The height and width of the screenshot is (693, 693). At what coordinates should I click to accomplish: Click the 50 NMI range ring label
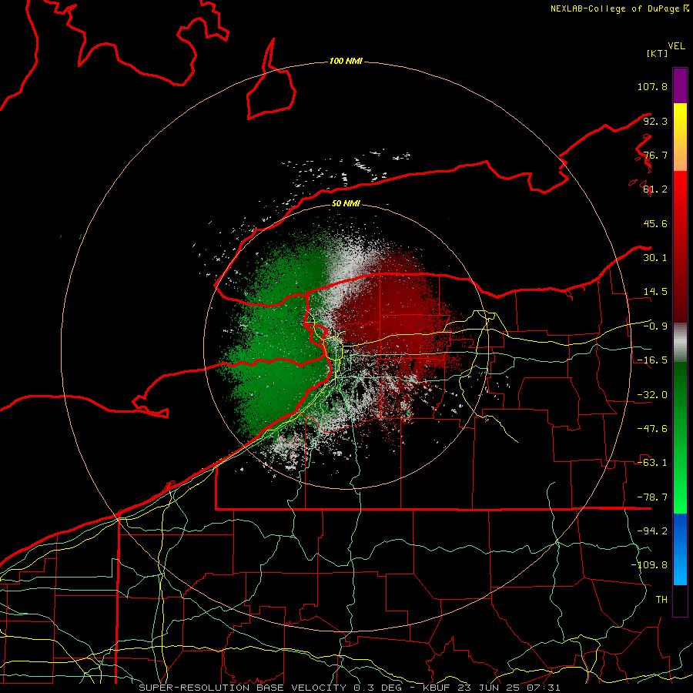pyautogui.click(x=346, y=203)
